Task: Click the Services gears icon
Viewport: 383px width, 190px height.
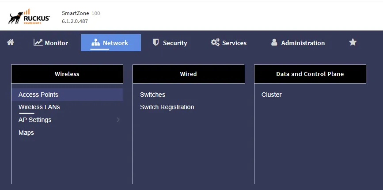Action: tap(215, 42)
